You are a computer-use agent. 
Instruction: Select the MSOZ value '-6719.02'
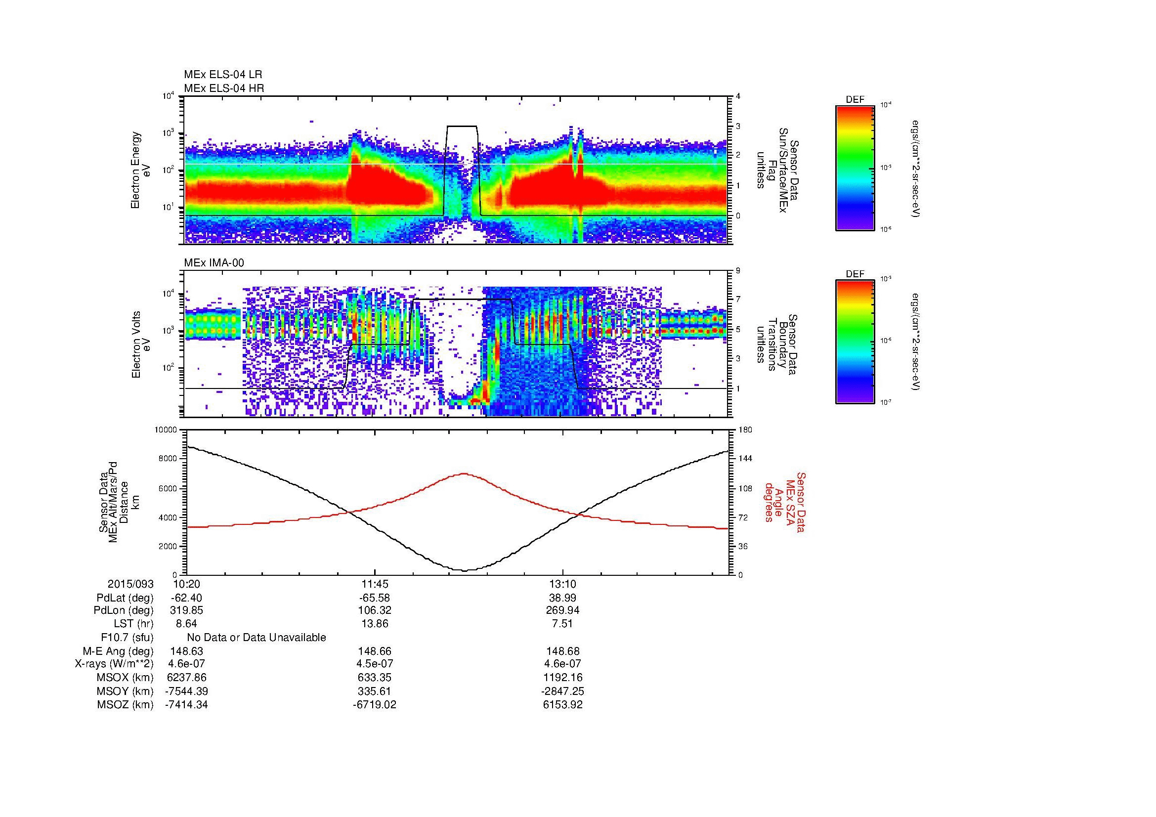coord(375,705)
